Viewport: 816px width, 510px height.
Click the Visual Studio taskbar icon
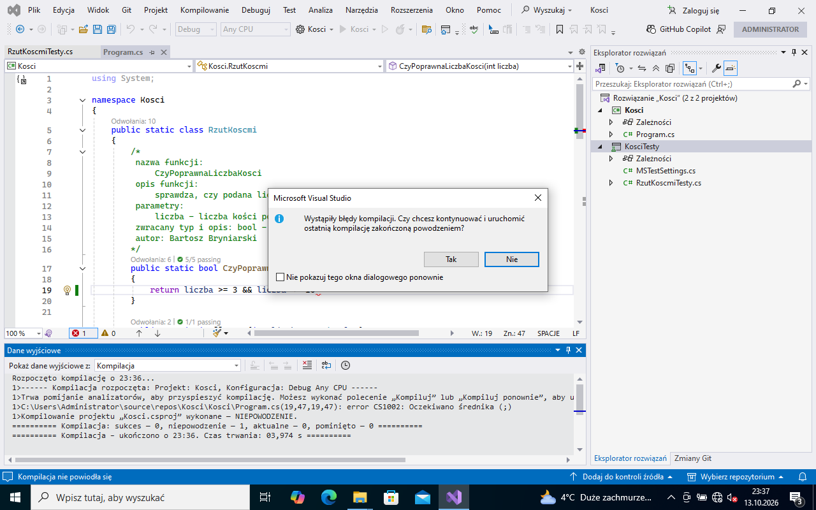click(x=454, y=497)
